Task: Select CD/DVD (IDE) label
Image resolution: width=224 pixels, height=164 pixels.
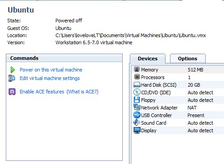Action: click(156, 93)
